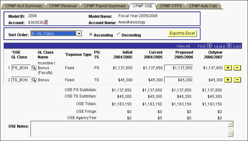Viewport: 248px width, 141px height.
Task: Show previous rows using left arrow icon
Action: tap(209, 46)
